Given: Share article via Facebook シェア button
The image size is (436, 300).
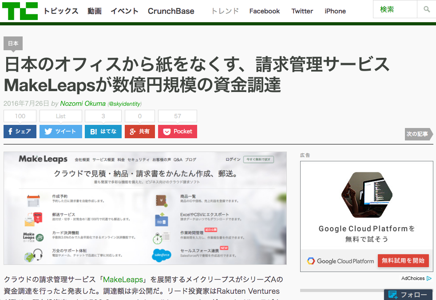Looking at the screenshot, I should [x=20, y=132].
